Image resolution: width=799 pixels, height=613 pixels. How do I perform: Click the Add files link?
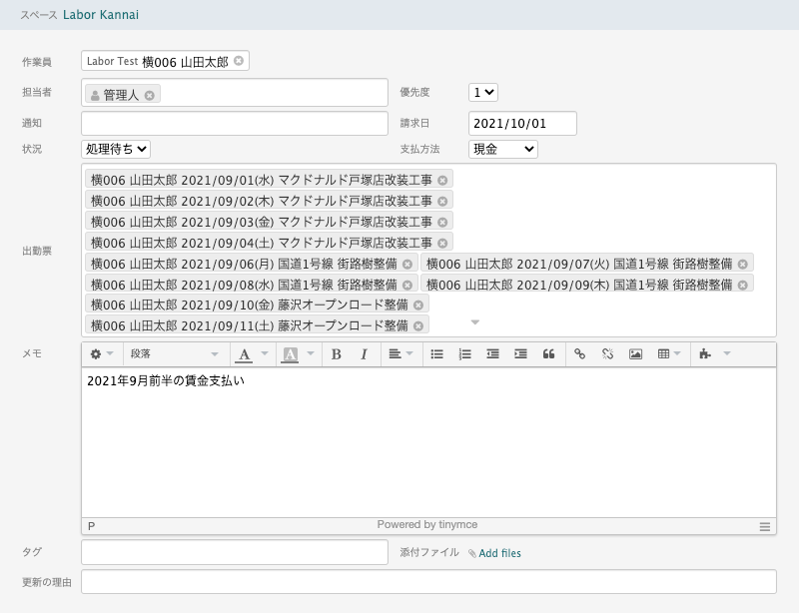pyautogui.click(x=499, y=553)
